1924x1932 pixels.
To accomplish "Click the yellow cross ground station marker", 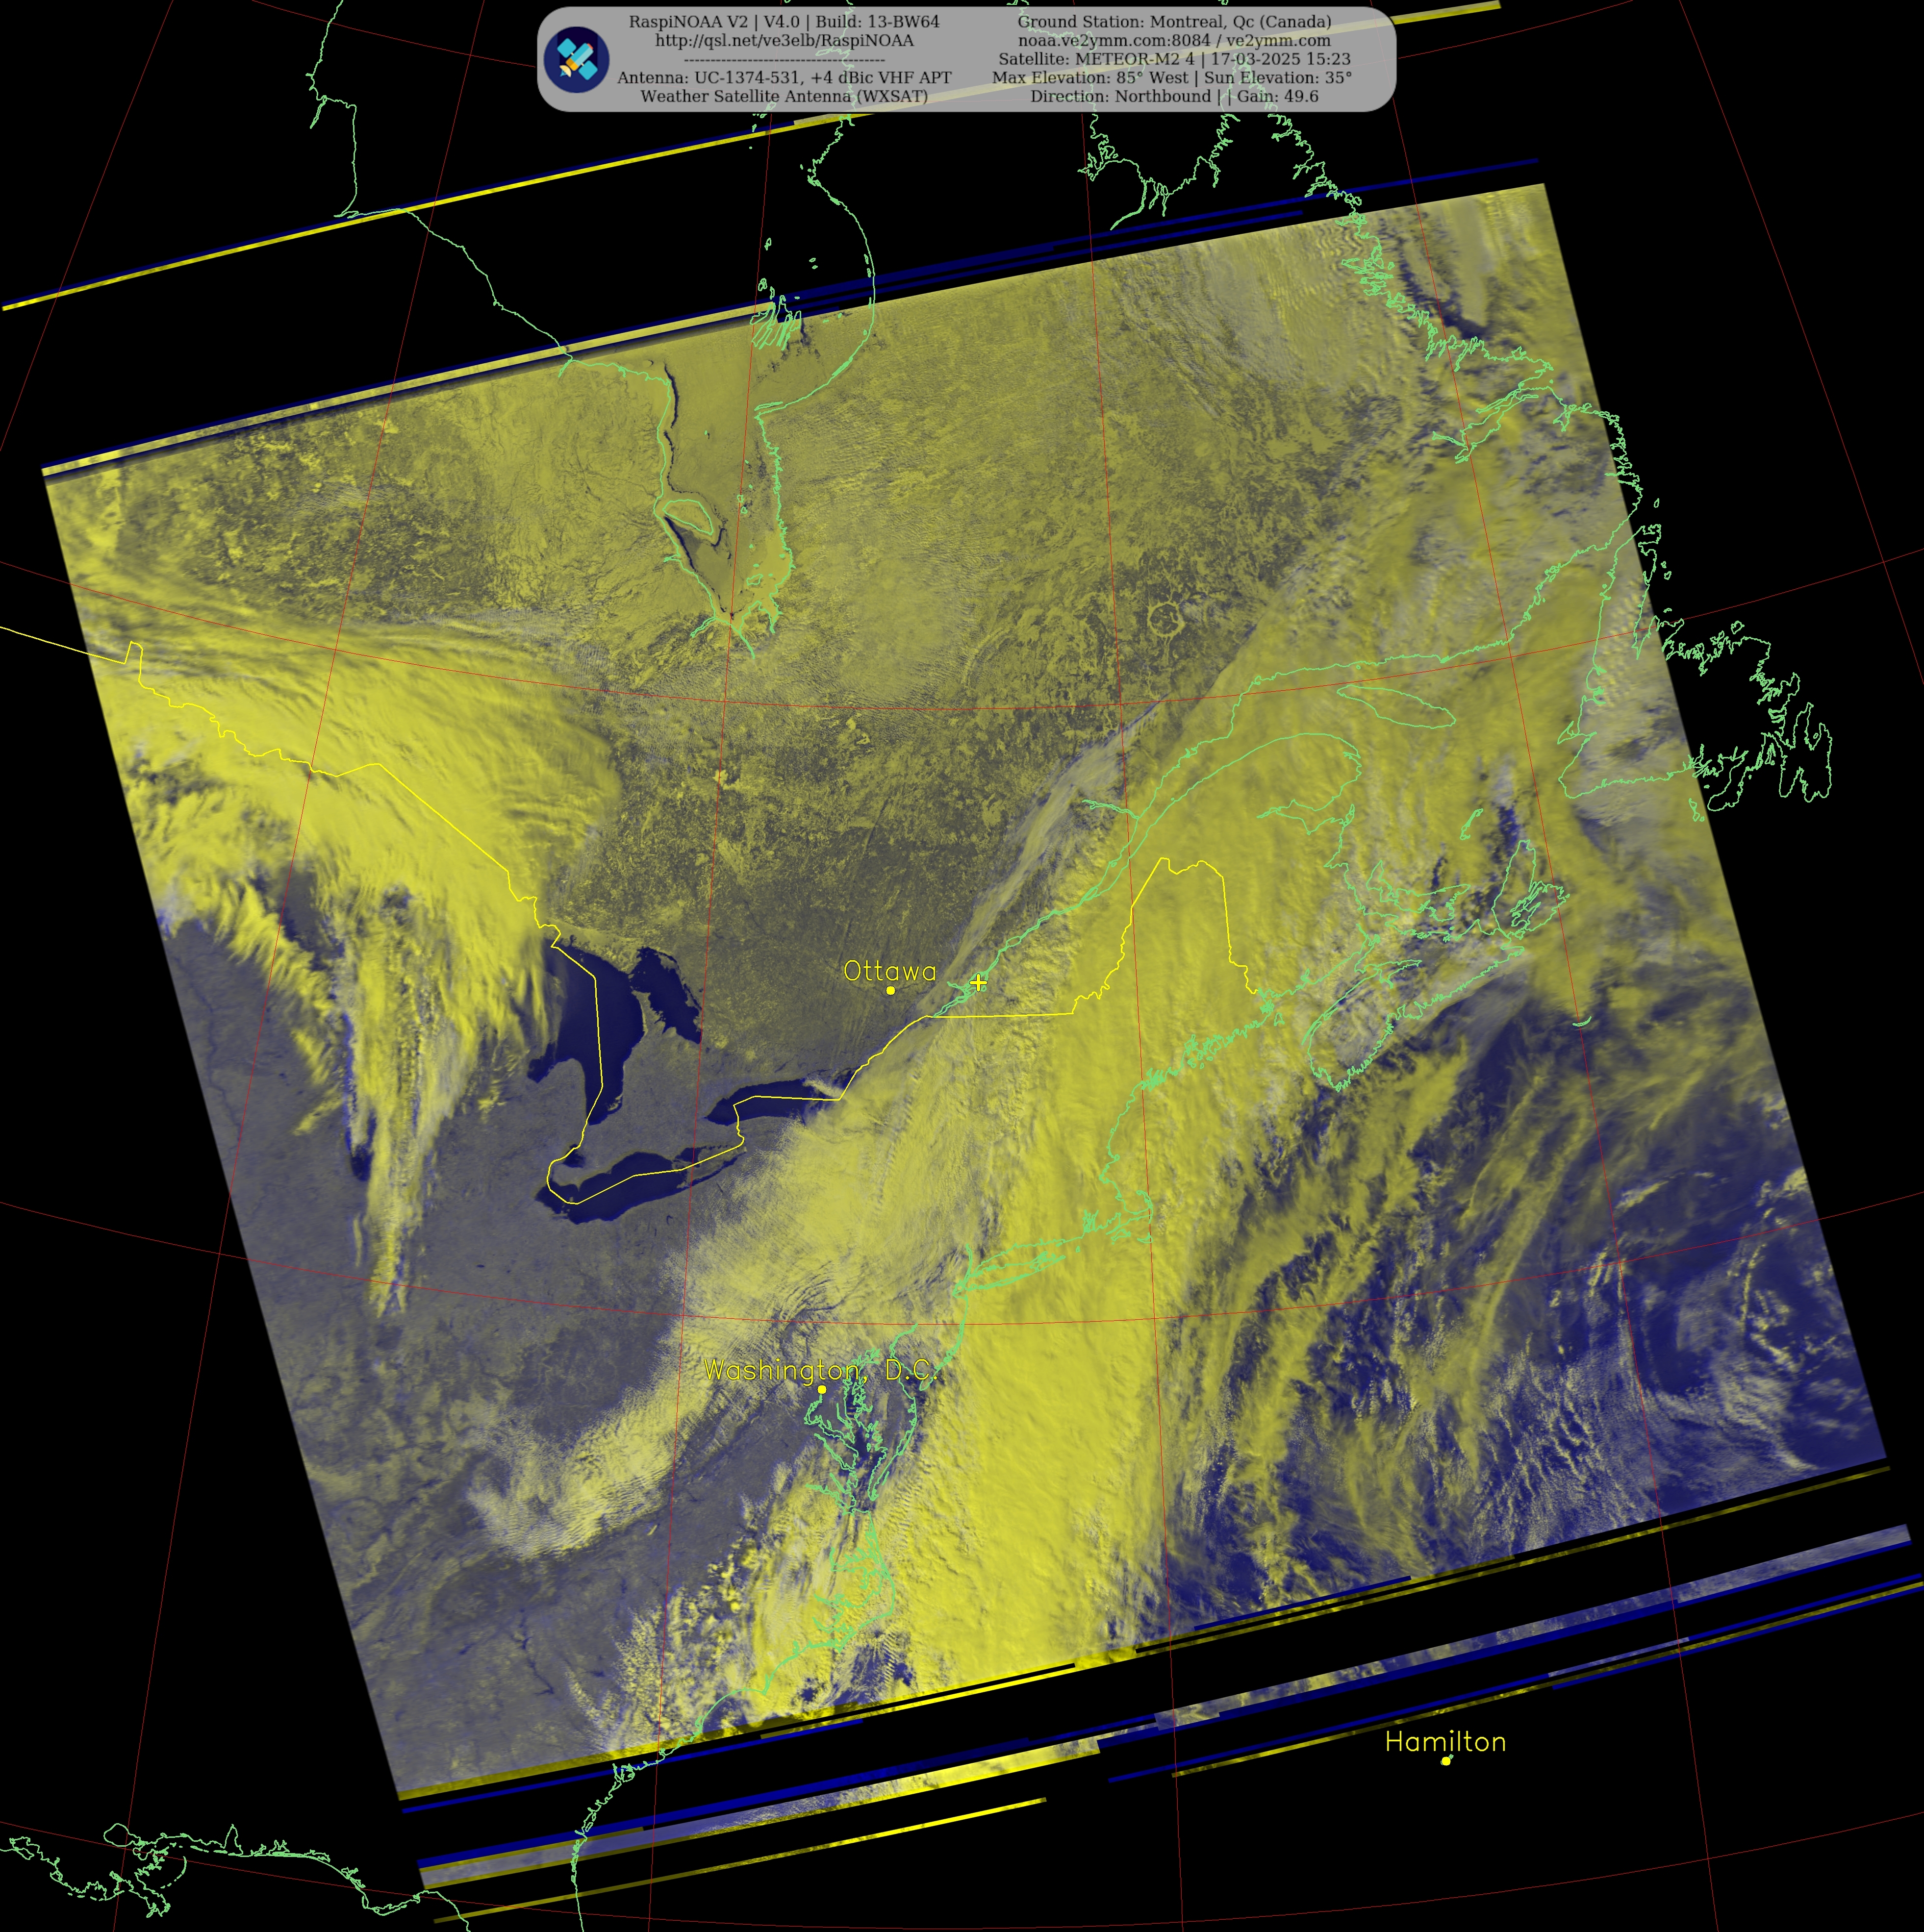I will (x=978, y=982).
